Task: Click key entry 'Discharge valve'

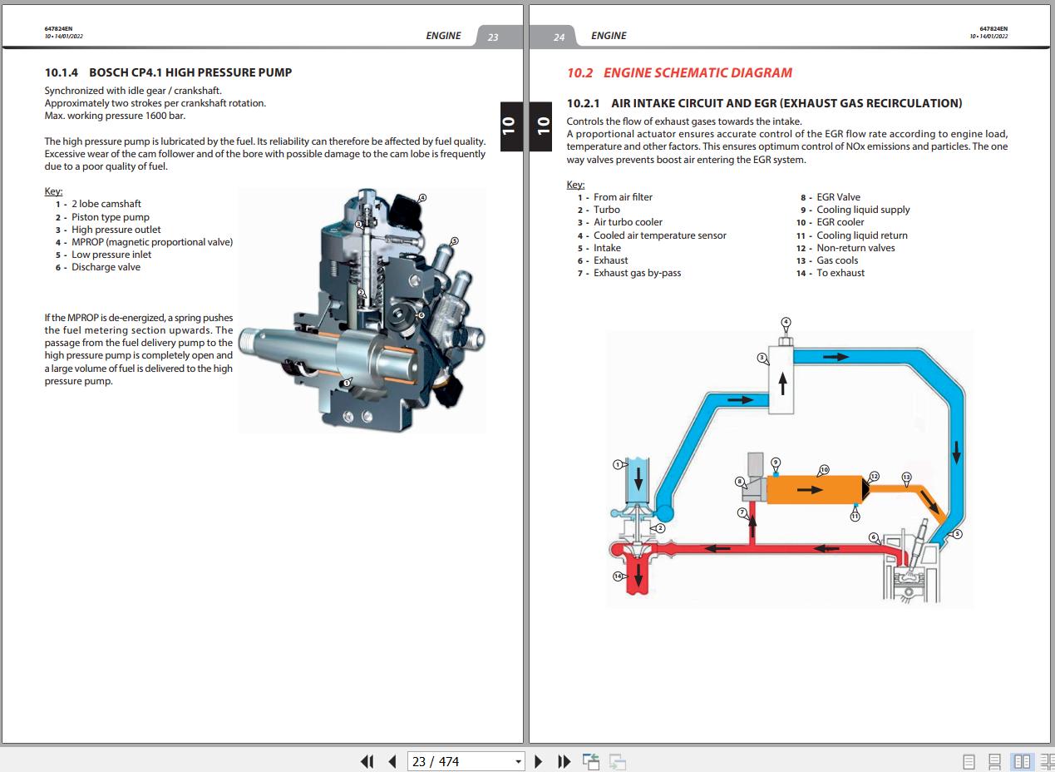Action: 106,267
